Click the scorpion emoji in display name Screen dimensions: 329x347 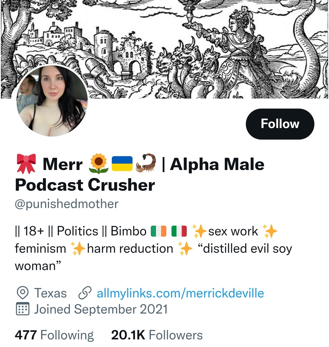(x=146, y=164)
